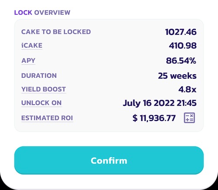Image resolution: width=218 pixels, height=190 pixels.
Task: Open the ROI calculator icon
Action: click(x=189, y=118)
